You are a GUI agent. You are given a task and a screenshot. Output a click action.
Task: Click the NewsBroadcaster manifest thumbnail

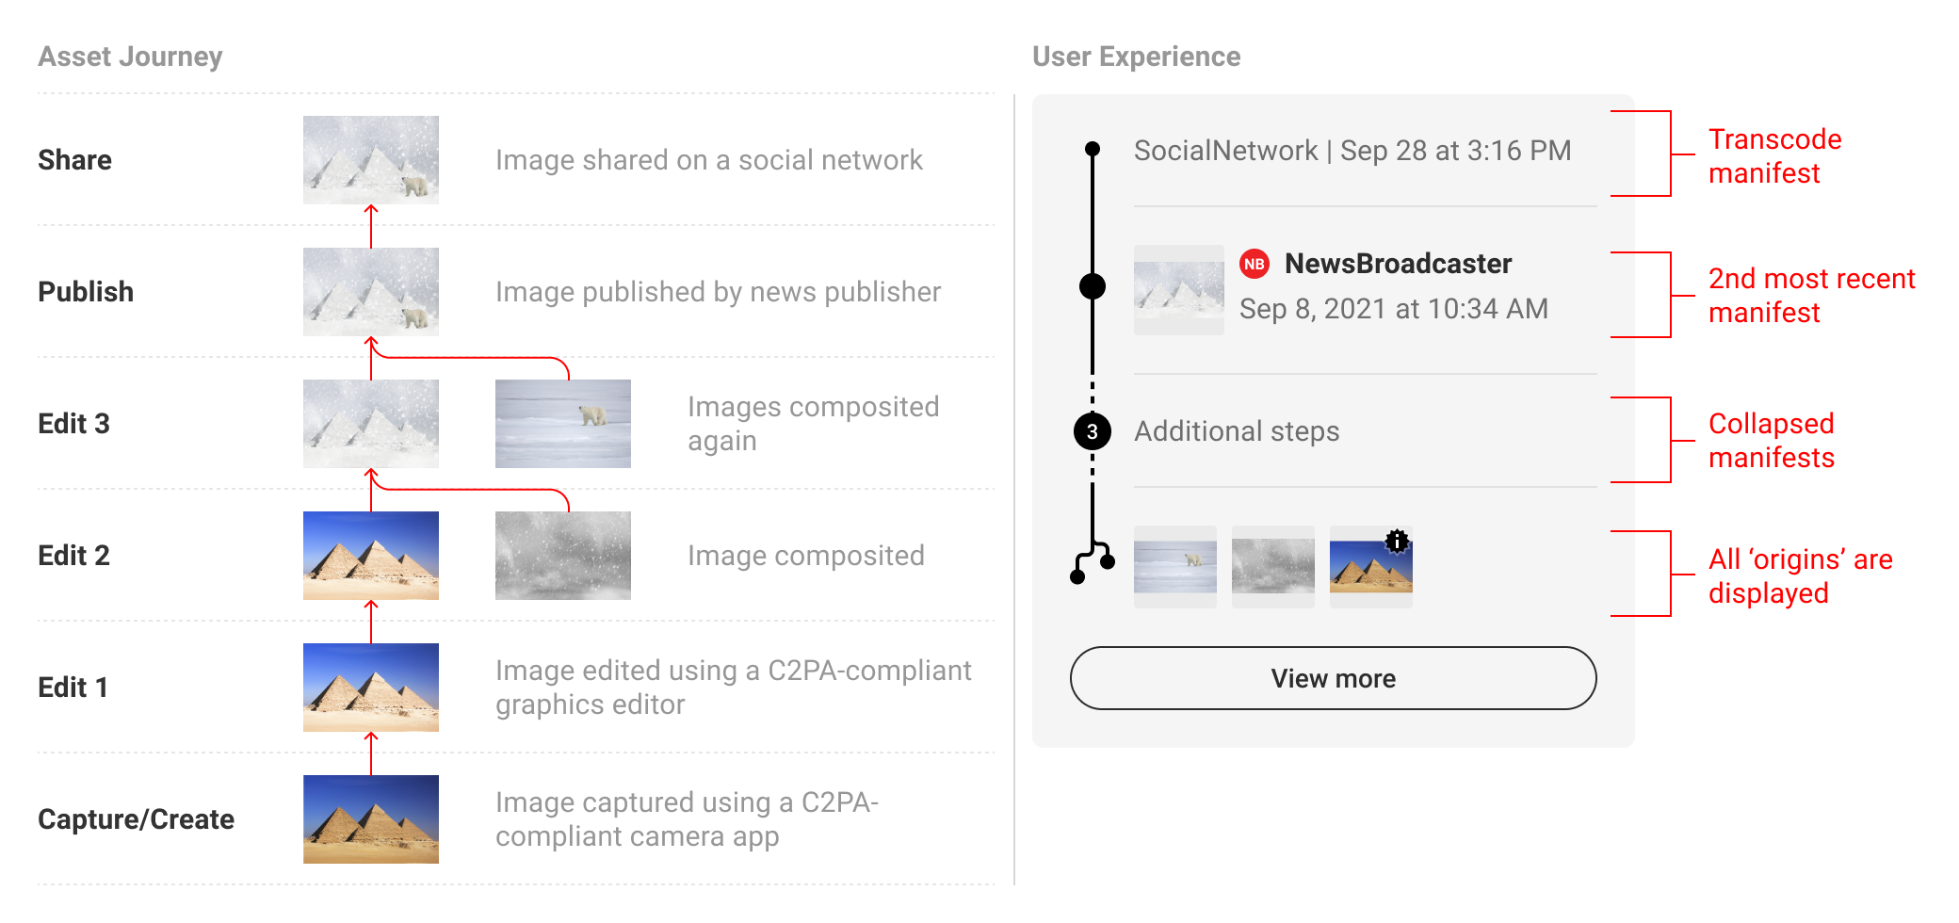(x=1179, y=290)
